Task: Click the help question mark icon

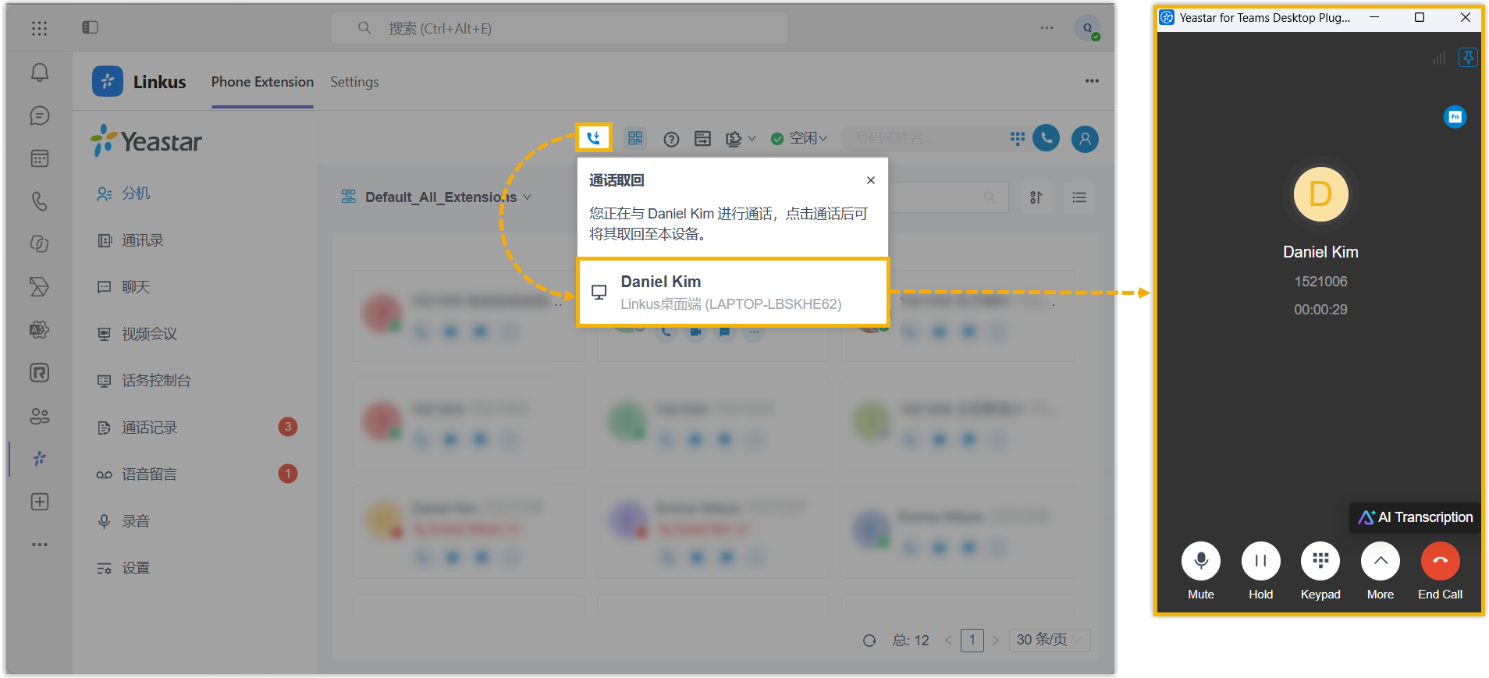Action: [x=671, y=139]
